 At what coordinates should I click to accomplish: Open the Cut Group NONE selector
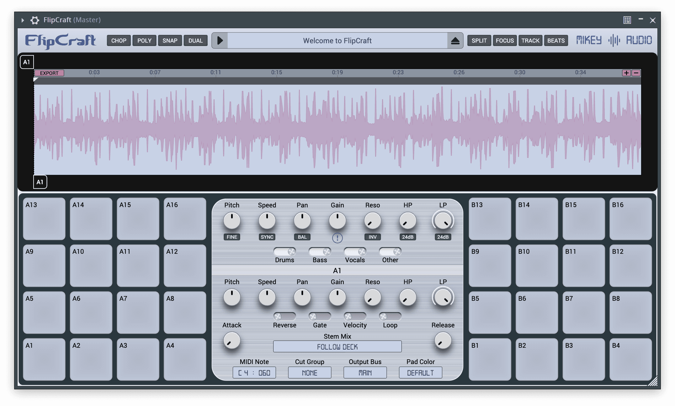pos(310,372)
